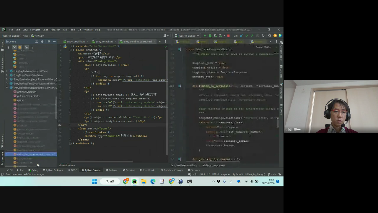Open the Refactor menu
Viewport: 378px width, 213px height.
[55, 30]
